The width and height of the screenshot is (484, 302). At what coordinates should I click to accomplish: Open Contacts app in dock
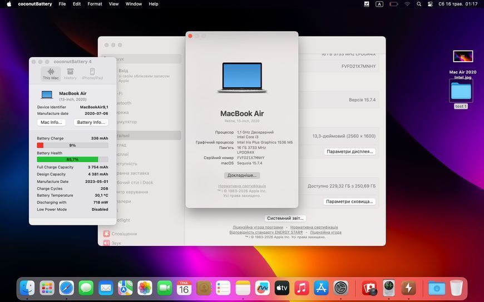click(204, 288)
